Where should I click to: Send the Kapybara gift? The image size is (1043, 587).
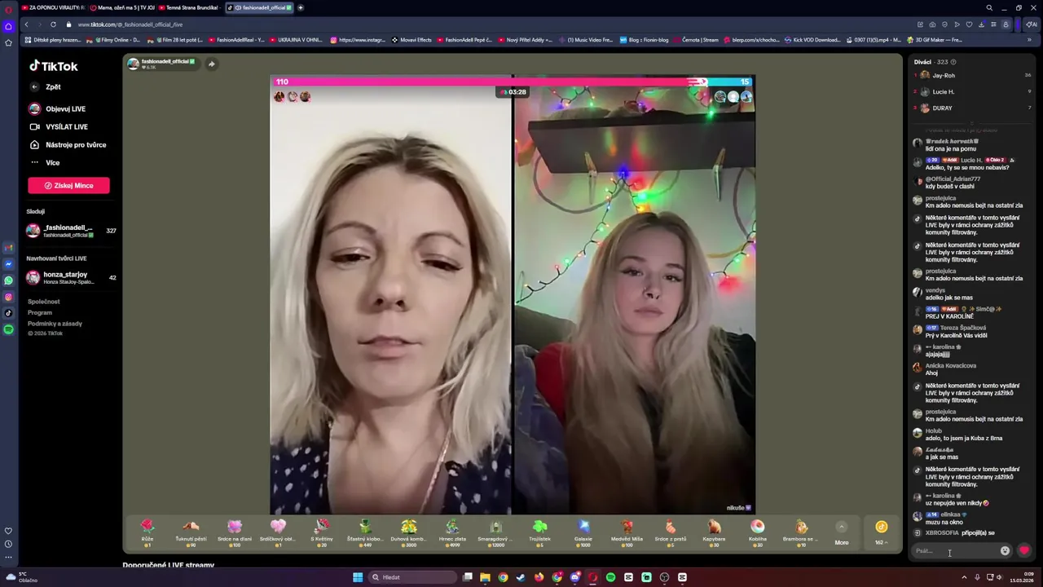point(714,532)
